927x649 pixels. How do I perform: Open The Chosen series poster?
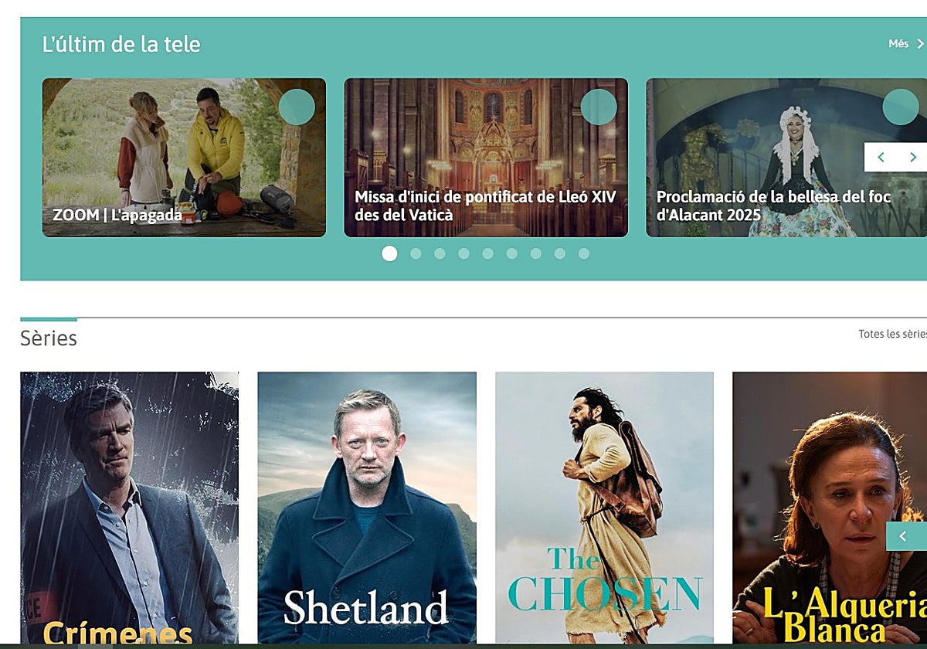(604, 508)
